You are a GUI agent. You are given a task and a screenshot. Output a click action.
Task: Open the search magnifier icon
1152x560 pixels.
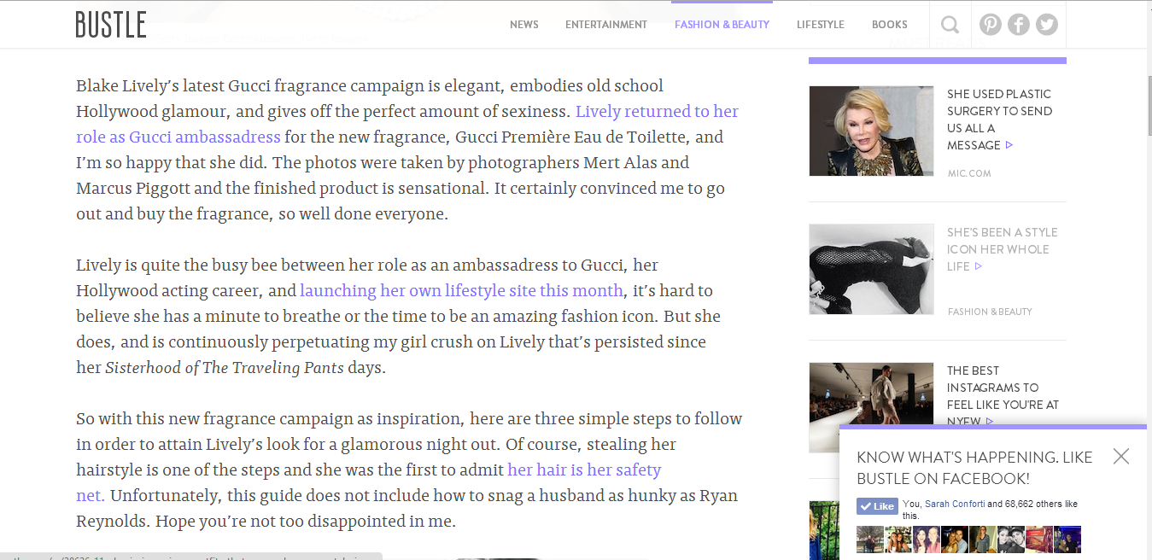coord(950,25)
